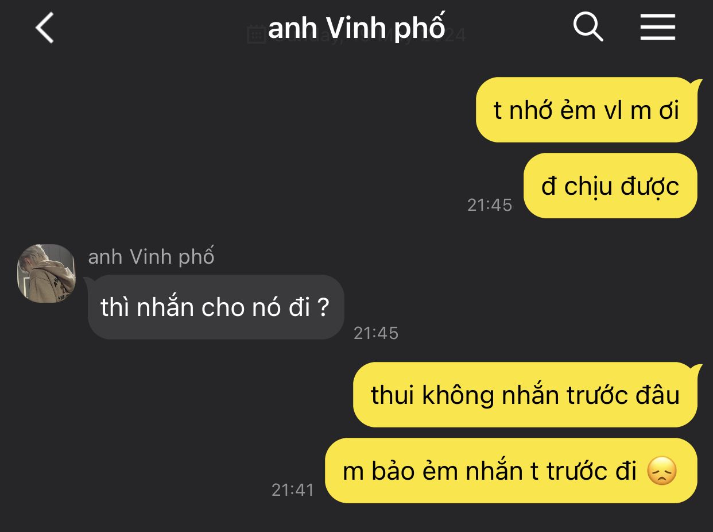Open anh Vinh phố's avatar picture
Image resolution: width=713 pixels, height=532 pixels.
pyautogui.click(x=46, y=273)
